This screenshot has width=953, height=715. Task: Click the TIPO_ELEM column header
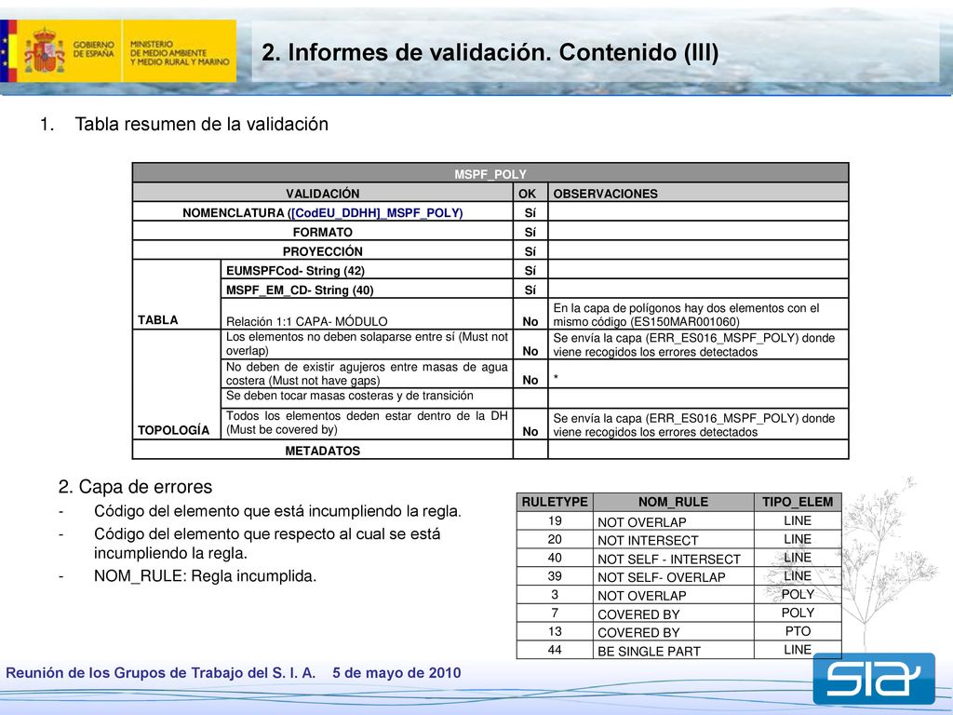(798, 502)
